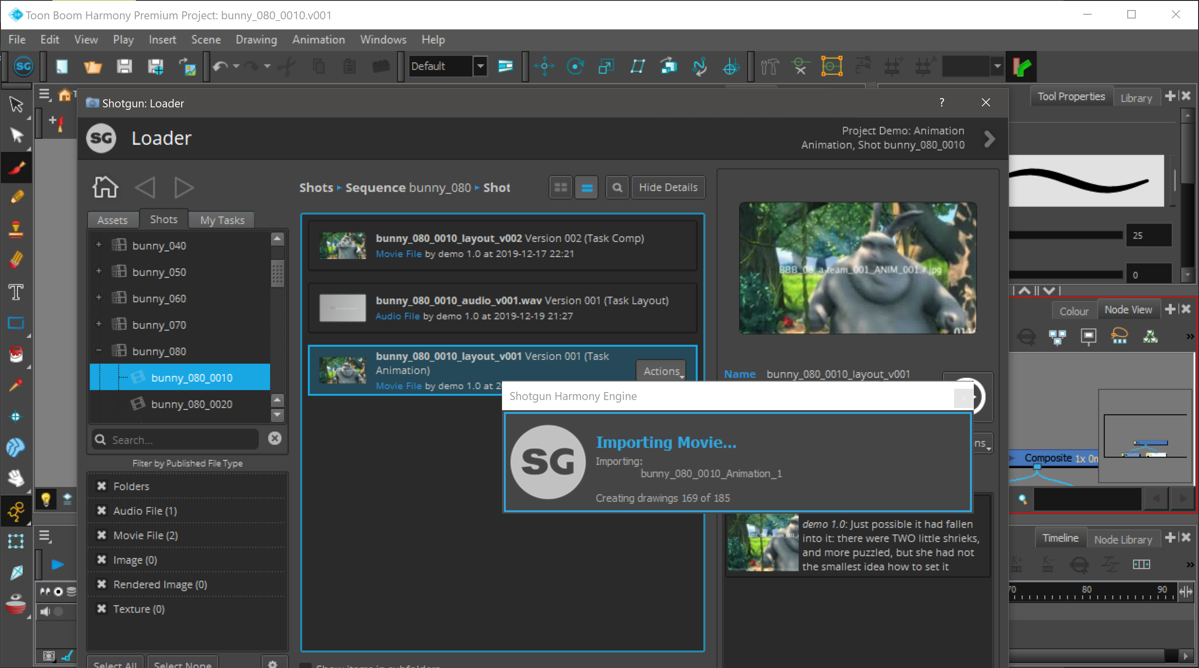Switch to the Assets tab
The height and width of the screenshot is (668, 1199).
113,220
